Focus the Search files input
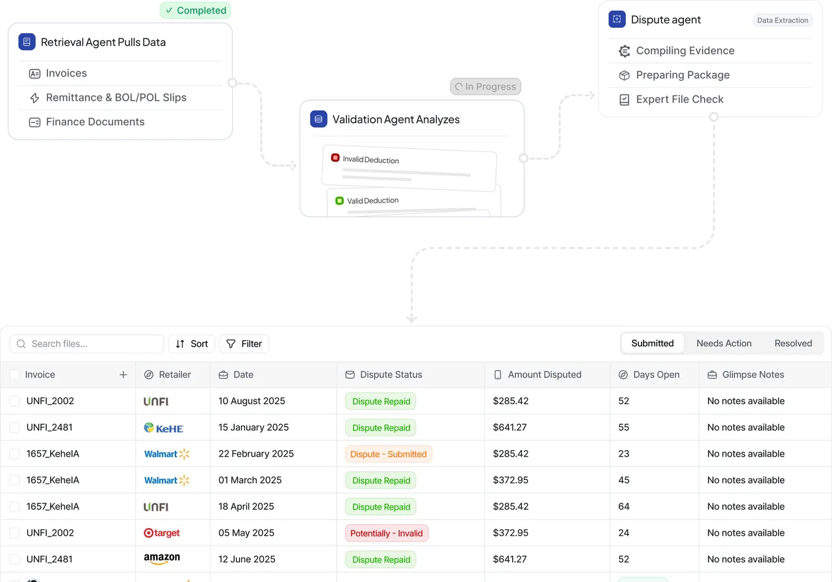The width and height of the screenshot is (832, 582). tap(86, 344)
